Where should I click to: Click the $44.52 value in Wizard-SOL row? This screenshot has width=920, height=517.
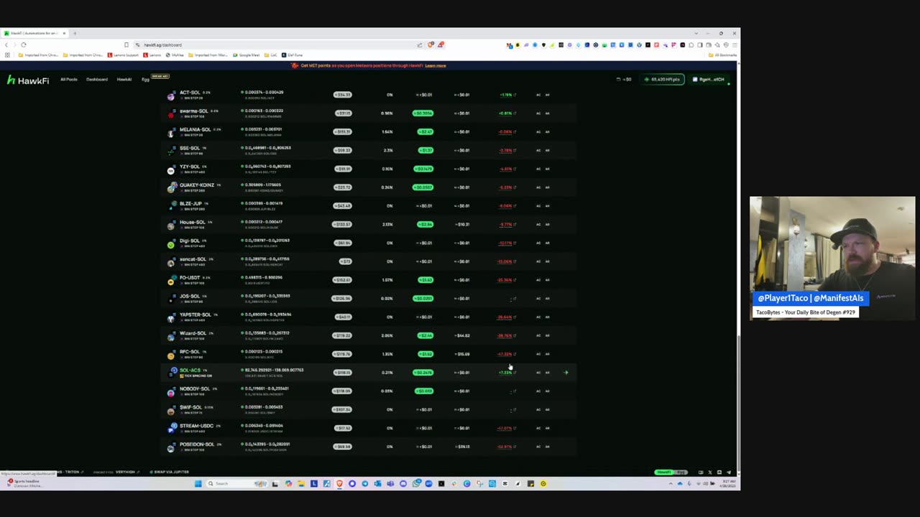[463, 335]
